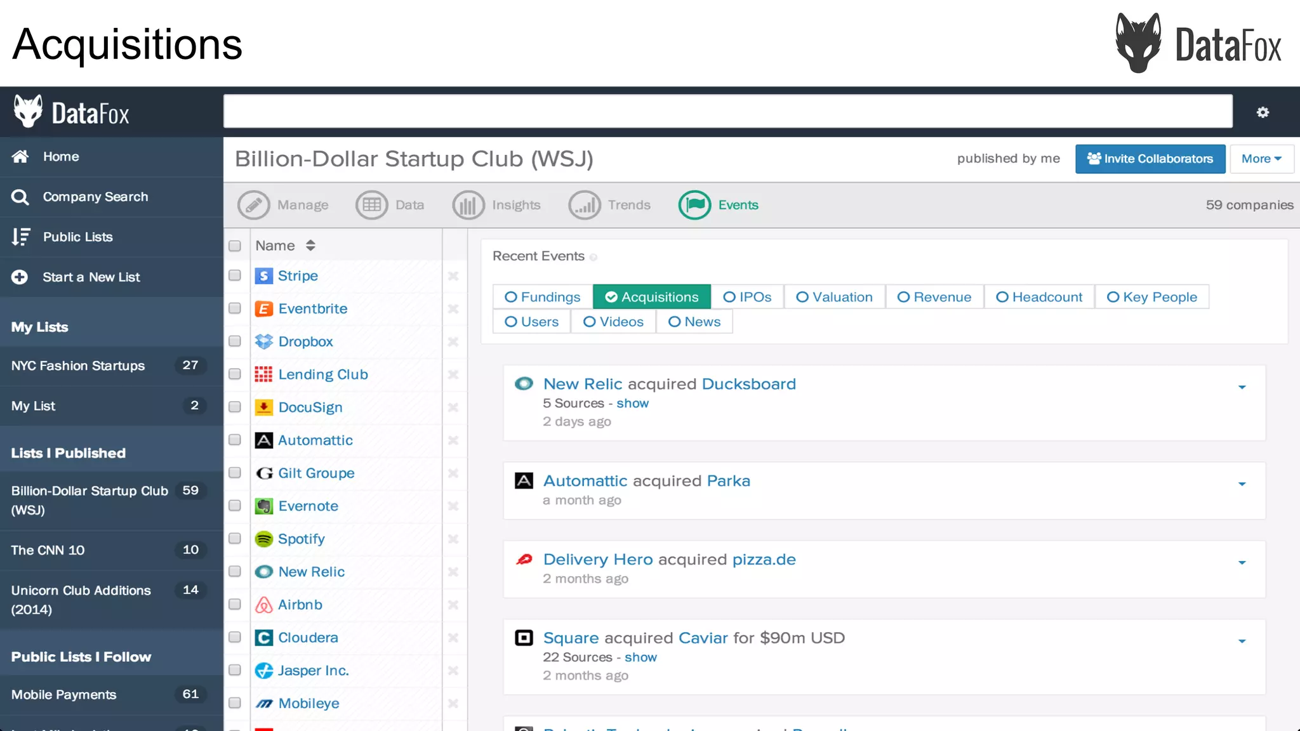The image size is (1300, 731).
Task: Click the Events flag icon
Action: [x=694, y=205]
